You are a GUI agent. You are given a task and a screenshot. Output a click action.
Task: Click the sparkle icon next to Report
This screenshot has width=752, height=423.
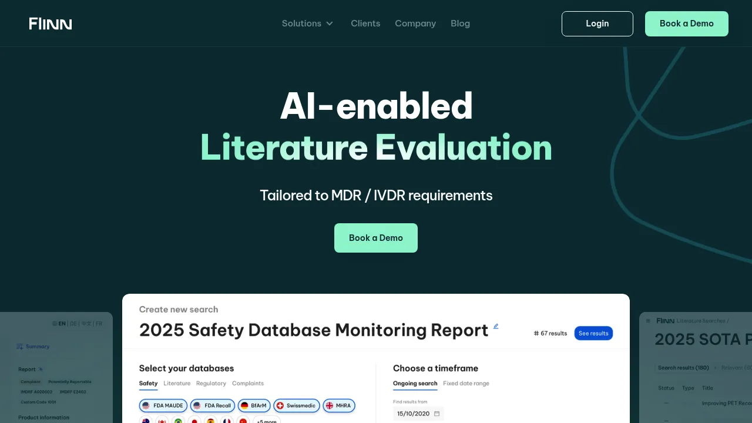tap(41, 370)
